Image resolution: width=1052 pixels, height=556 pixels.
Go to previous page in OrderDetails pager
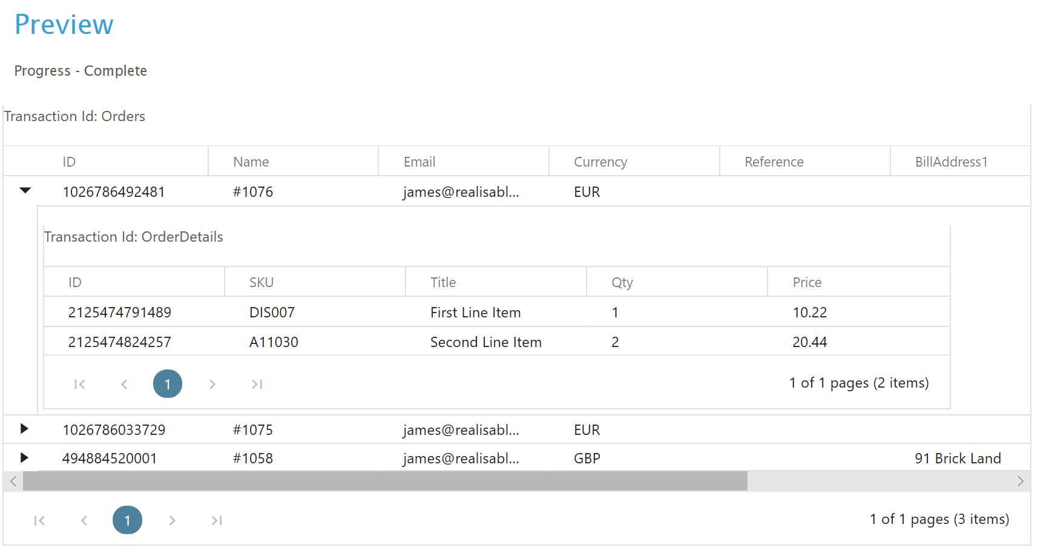[124, 384]
